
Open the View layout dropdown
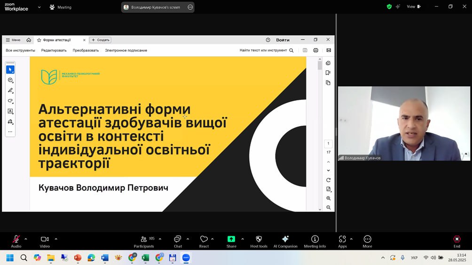pyautogui.click(x=413, y=7)
